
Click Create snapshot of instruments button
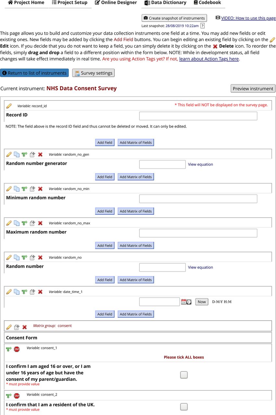point(174,18)
